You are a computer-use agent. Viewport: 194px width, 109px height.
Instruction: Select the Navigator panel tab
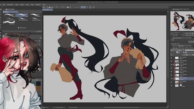[x=176, y=9]
